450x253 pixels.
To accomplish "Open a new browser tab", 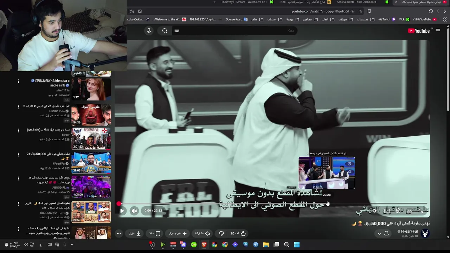I will [214, 2].
